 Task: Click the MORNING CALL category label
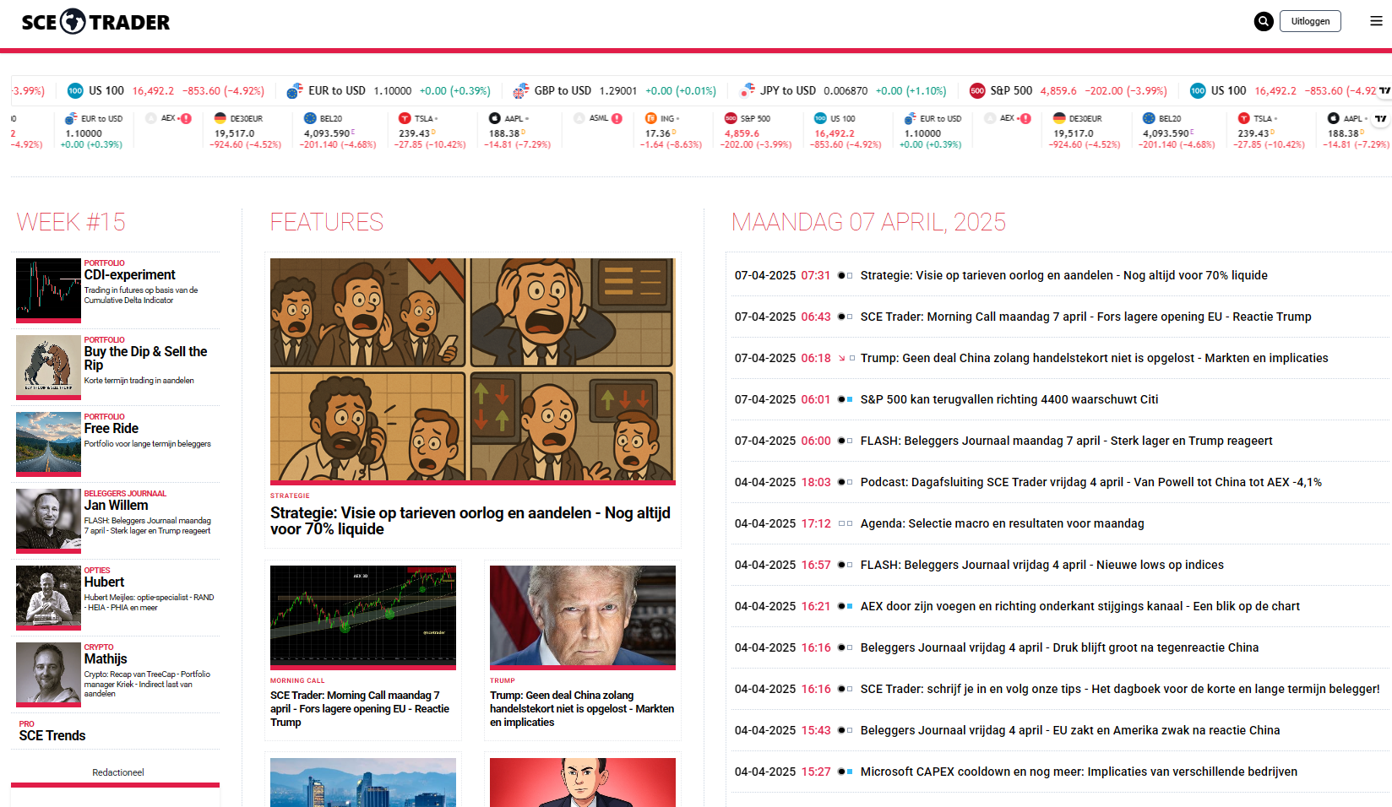click(x=297, y=680)
